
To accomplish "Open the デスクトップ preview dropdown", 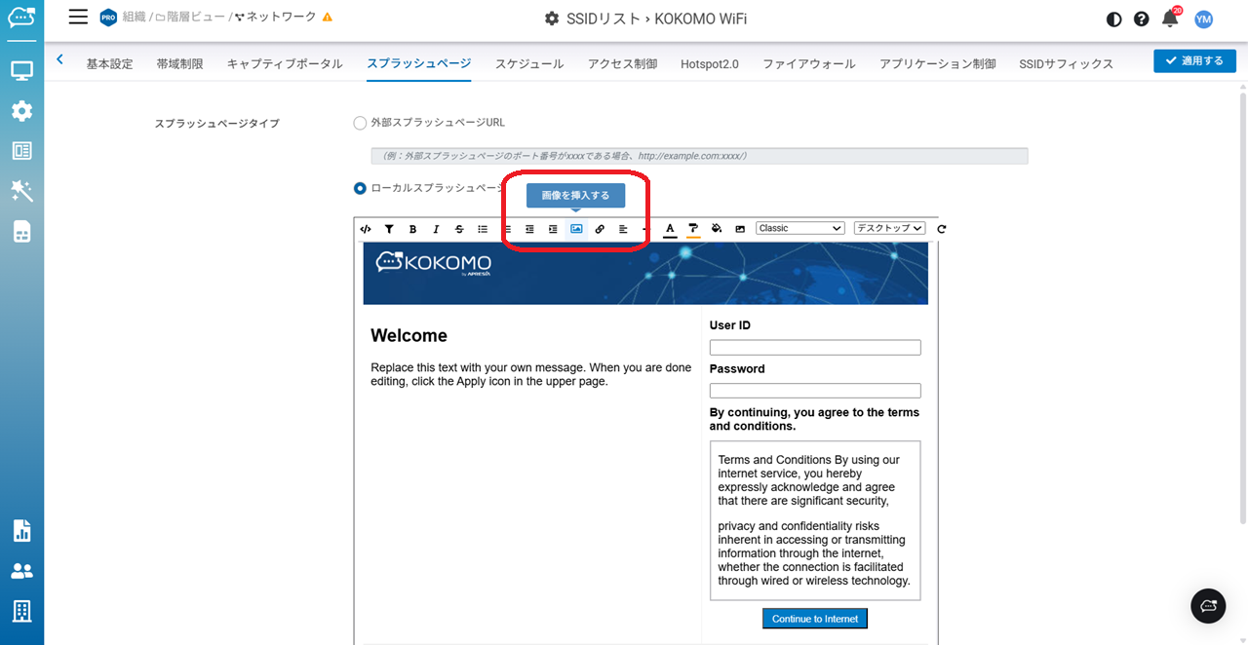I will [x=889, y=228].
